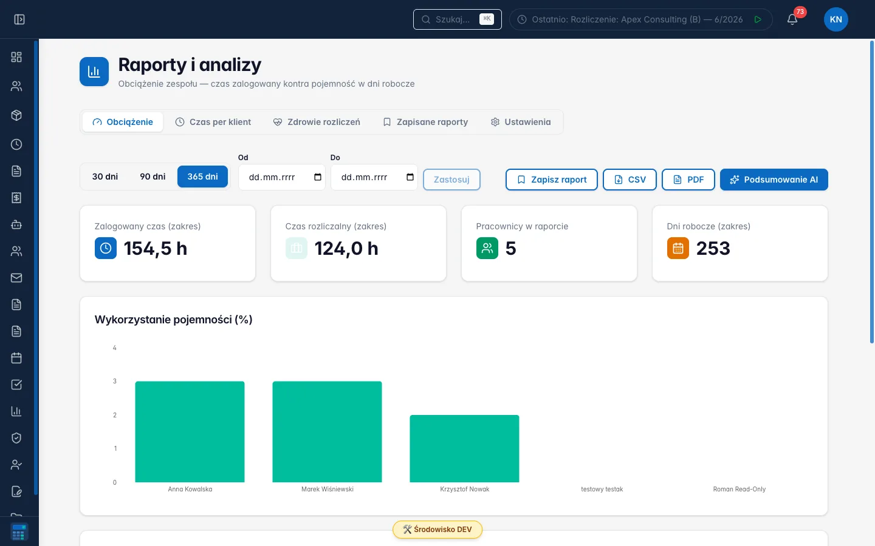Screen dimensions: 875x546
Task: Open the calendar sidebar icon
Action: (16, 358)
